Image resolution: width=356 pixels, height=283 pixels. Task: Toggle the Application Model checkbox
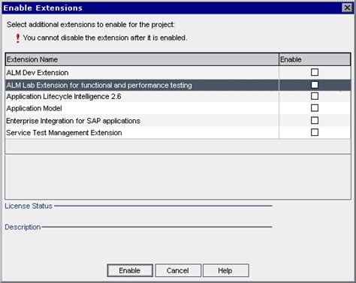pos(315,108)
